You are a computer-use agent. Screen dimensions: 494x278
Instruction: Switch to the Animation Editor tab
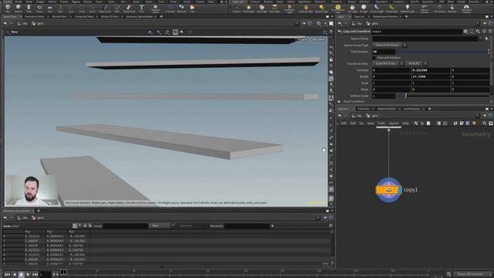[34, 16]
